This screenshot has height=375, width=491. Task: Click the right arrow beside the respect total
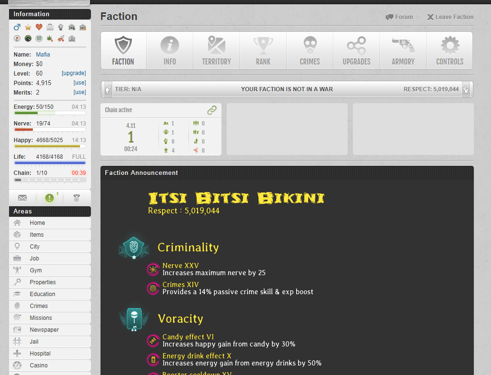point(466,89)
